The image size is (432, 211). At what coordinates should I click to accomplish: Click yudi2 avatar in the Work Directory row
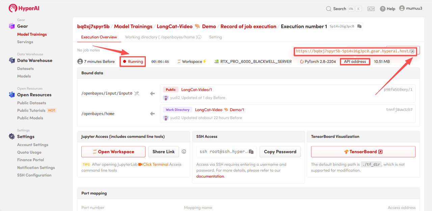point(166,118)
